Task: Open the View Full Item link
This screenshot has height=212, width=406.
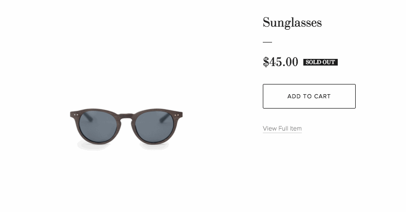Action: (x=282, y=129)
